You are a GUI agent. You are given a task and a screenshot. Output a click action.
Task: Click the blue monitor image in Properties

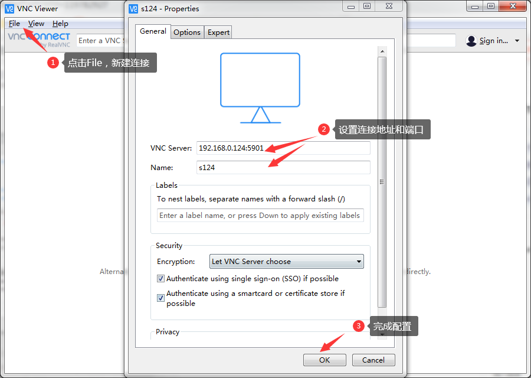tap(260, 88)
